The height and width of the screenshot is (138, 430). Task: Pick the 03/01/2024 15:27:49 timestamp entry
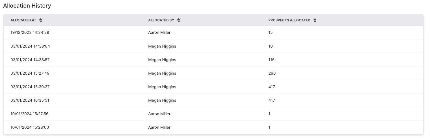click(30, 73)
